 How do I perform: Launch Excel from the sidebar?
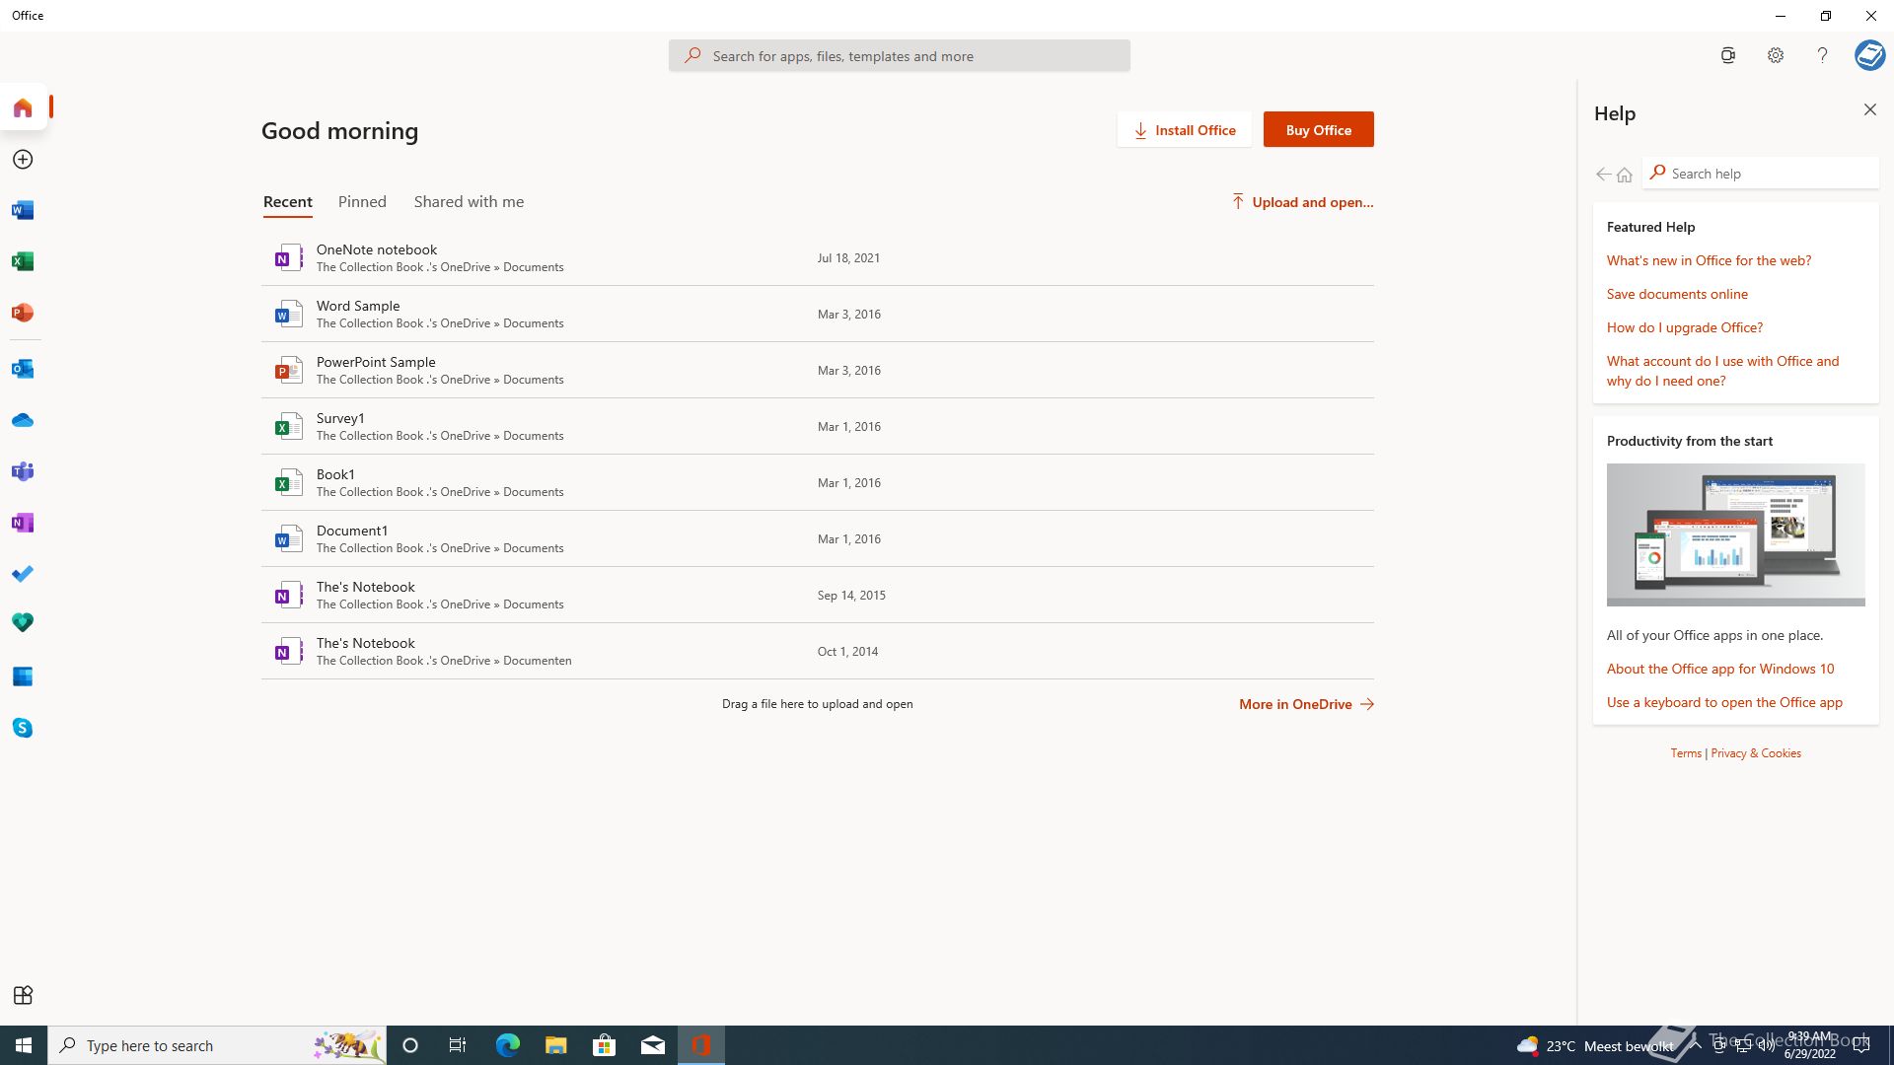point(23,261)
